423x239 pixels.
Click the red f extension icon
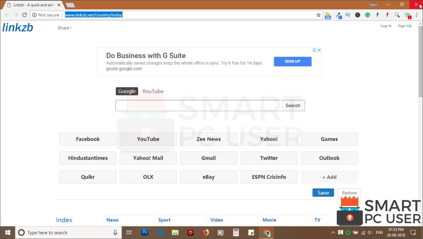[387, 15]
